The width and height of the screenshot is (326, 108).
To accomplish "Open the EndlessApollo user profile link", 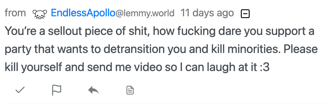I will [x=83, y=13].
